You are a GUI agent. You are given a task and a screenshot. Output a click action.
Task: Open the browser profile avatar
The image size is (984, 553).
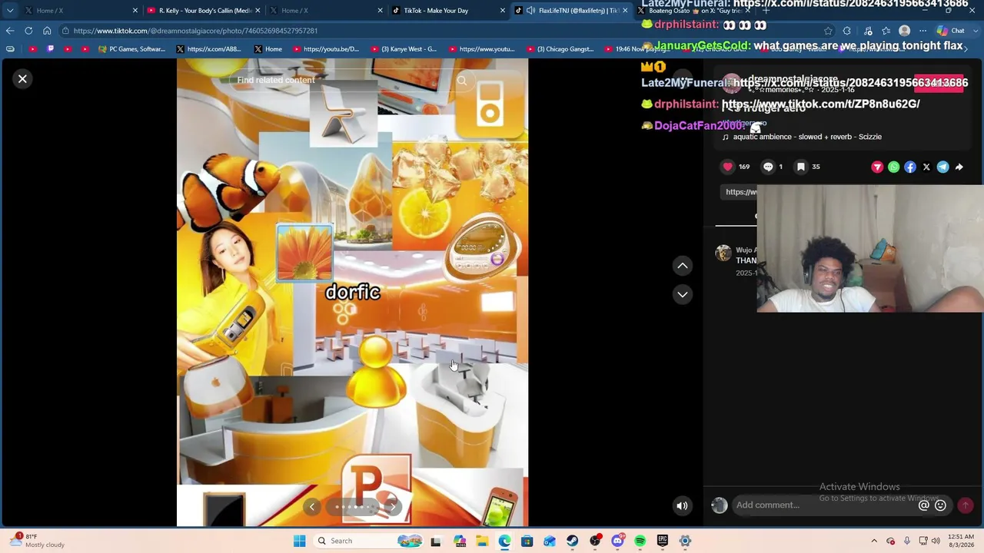[904, 31]
